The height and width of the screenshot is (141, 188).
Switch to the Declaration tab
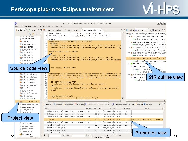(68, 104)
